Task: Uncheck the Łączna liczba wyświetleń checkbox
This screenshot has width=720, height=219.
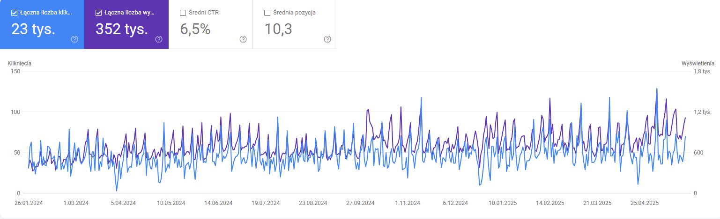Action: pos(98,13)
